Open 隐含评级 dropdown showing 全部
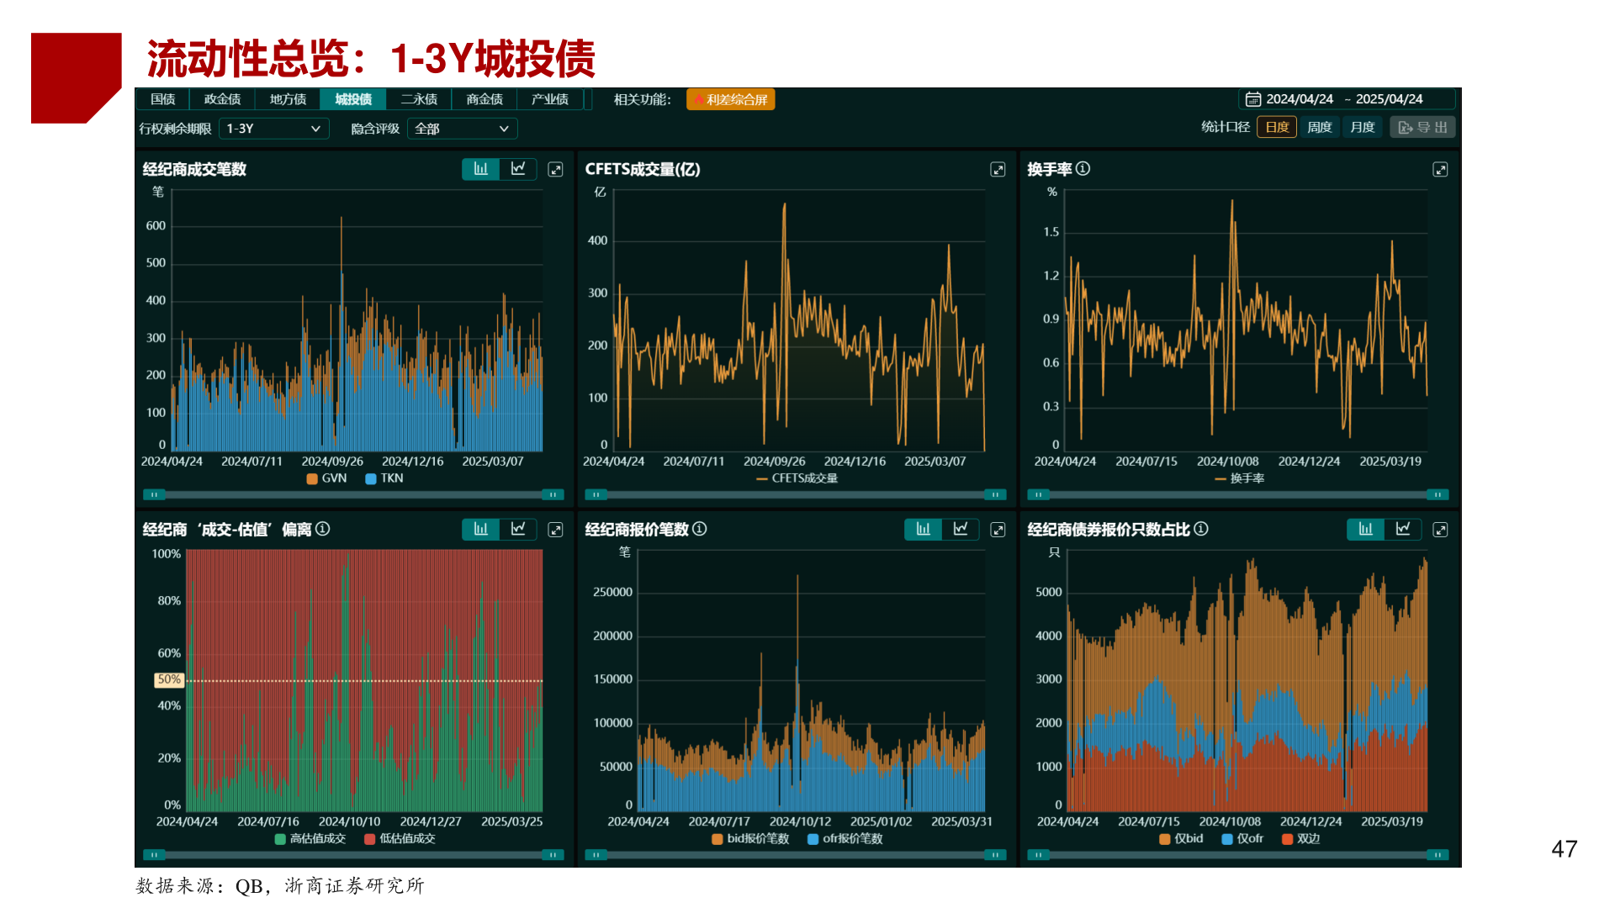The width and height of the screenshot is (1615, 908). pyautogui.click(x=462, y=129)
